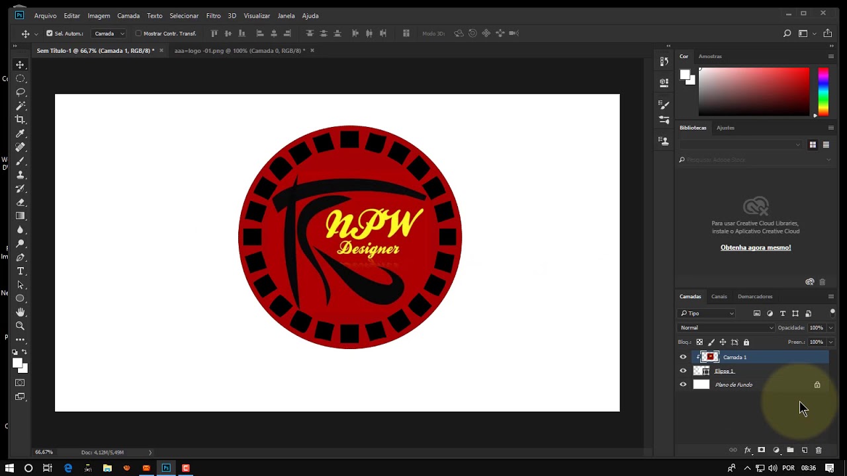This screenshot has height=476, width=847.
Task: Select the Hand tool
Action: 20,312
